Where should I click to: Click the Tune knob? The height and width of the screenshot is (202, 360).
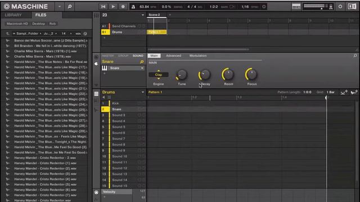pos(182,75)
